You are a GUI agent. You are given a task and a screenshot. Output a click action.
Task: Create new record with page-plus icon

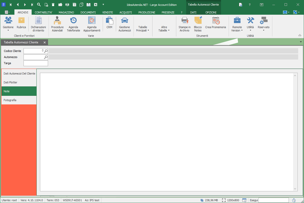point(46,5)
